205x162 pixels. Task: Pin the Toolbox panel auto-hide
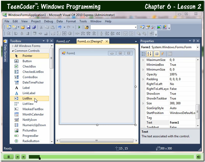pos(48,41)
